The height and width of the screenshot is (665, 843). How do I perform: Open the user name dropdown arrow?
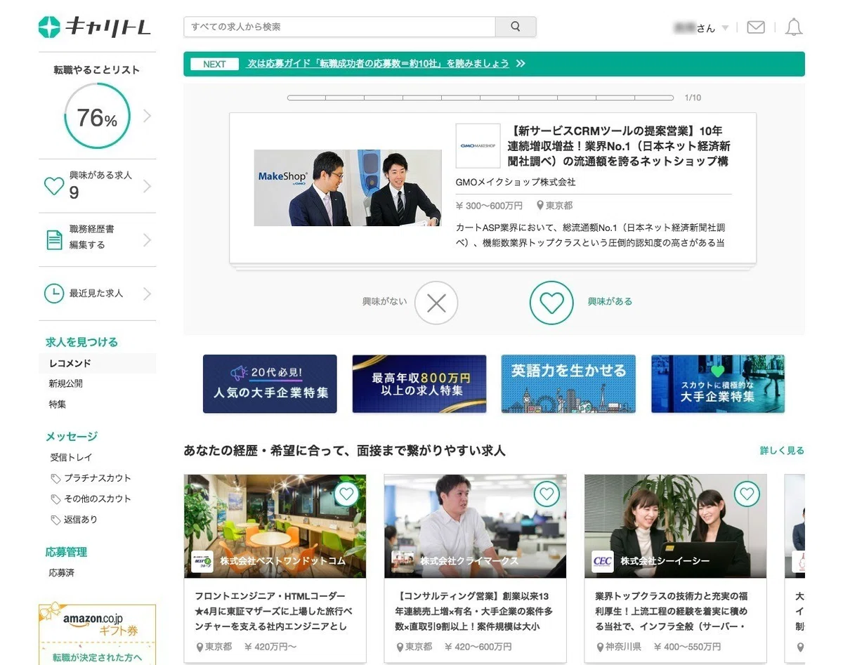pos(725,28)
